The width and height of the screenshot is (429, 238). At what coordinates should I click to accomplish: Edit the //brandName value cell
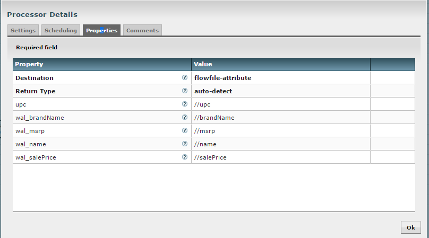click(x=280, y=118)
